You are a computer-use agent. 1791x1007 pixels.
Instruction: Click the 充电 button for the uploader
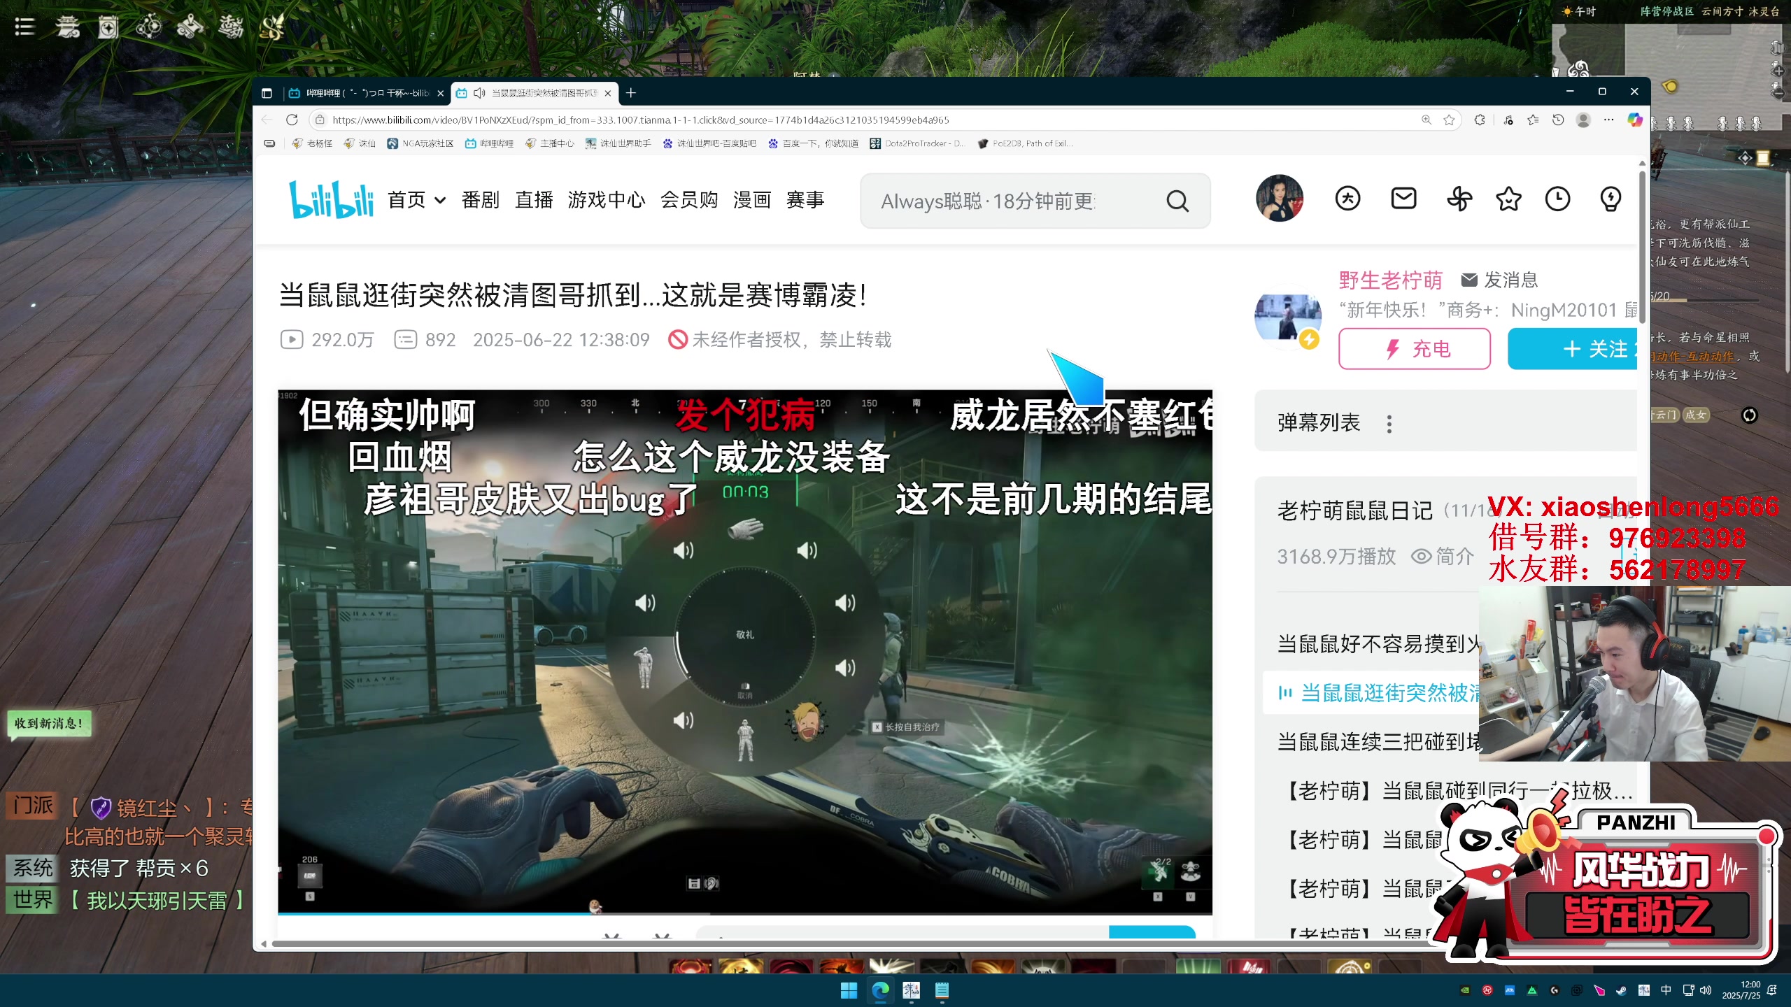click(1415, 348)
